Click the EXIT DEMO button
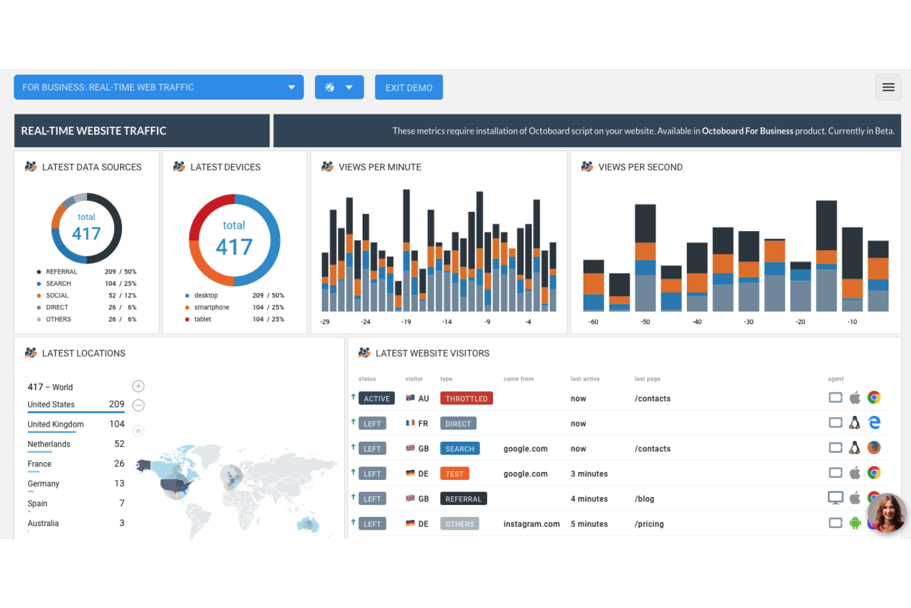The height and width of the screenshot is (608, 911). coord(409,87)
